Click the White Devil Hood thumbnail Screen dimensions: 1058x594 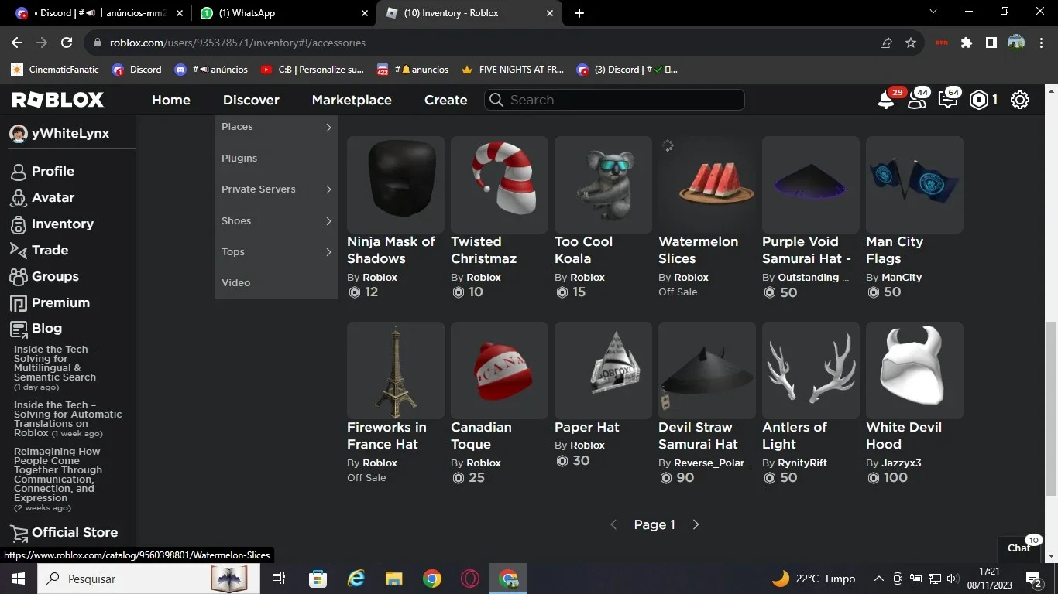(x=915, y=370)
